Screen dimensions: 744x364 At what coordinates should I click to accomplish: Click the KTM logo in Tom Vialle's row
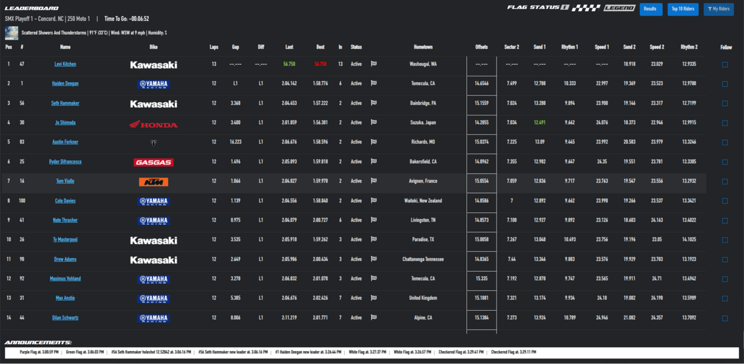[153, 181]
